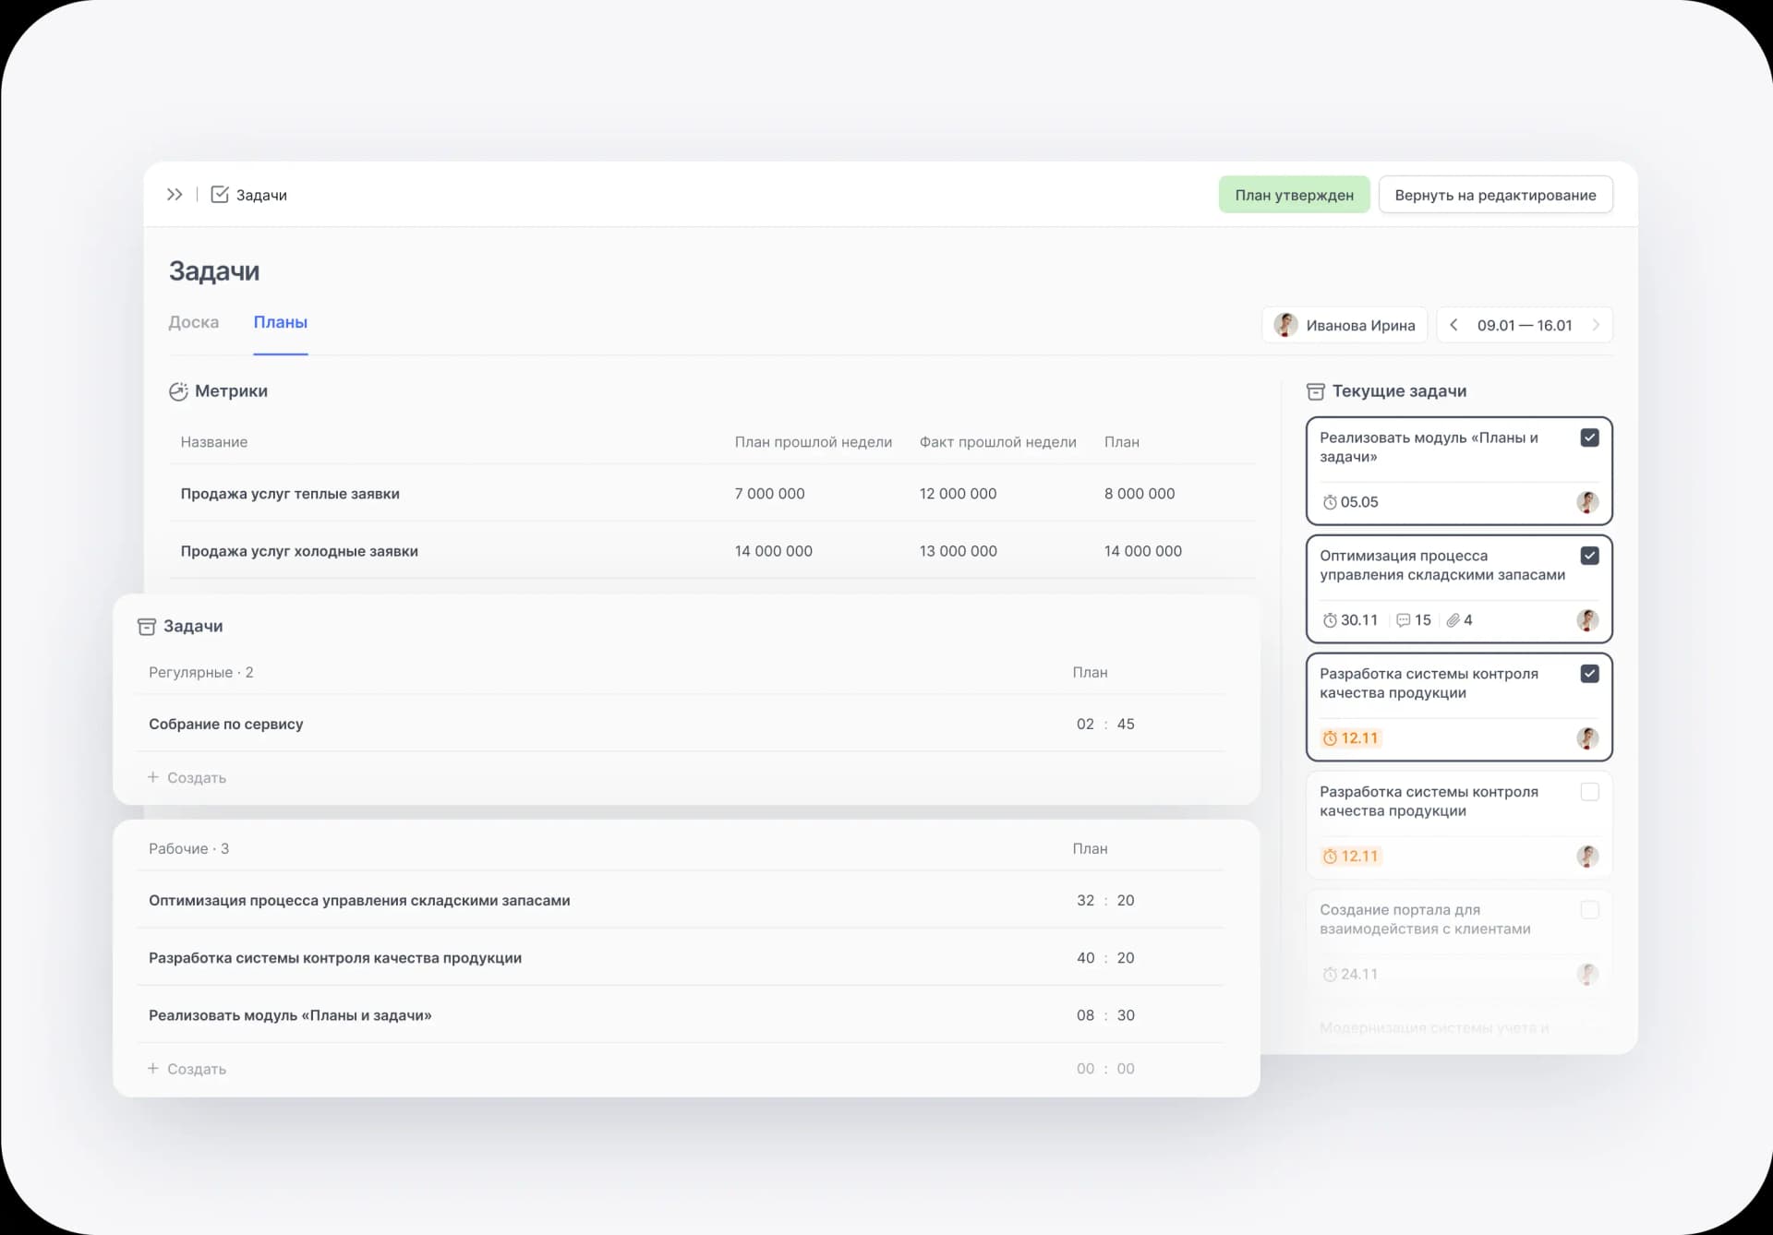This screenshot has height=1235, width=1773.
Task: Go to next week with right chevron
Action: (x=1595, y=325)
